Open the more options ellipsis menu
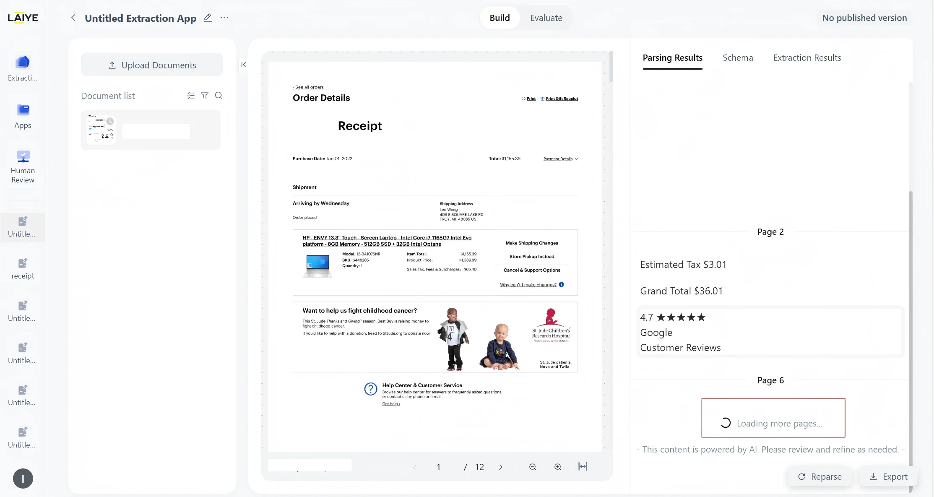 tap(224, 18)
